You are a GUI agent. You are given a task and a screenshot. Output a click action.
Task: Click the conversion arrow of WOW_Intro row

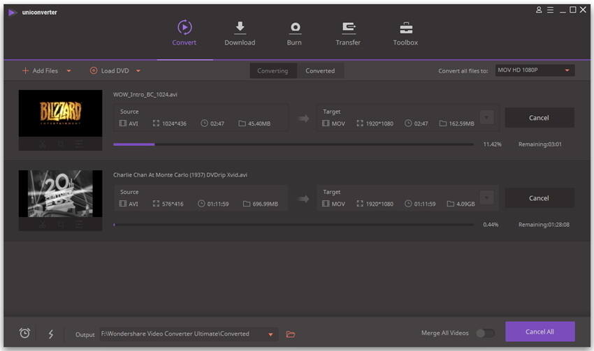tap(303, 119)
